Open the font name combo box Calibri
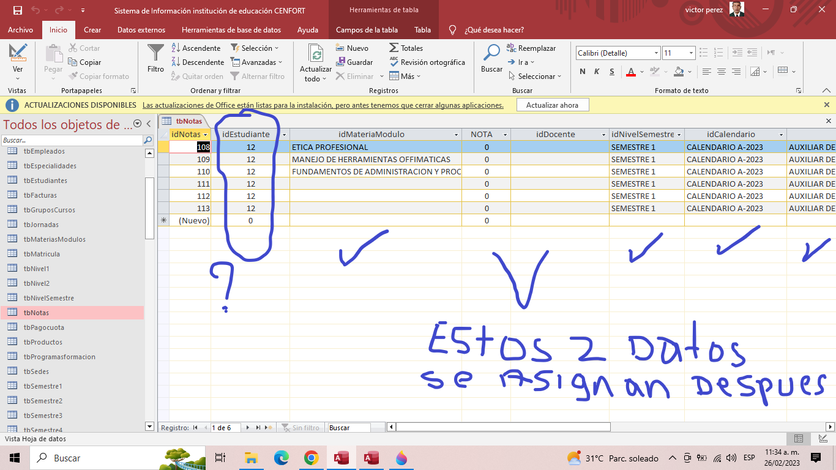This screenshot has width=836, height=470. pyautogui.click(x=618, y=53)
